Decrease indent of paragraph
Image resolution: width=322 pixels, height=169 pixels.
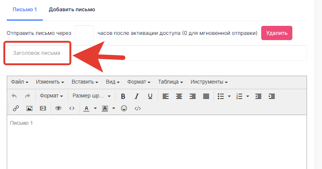click(258, 96)
